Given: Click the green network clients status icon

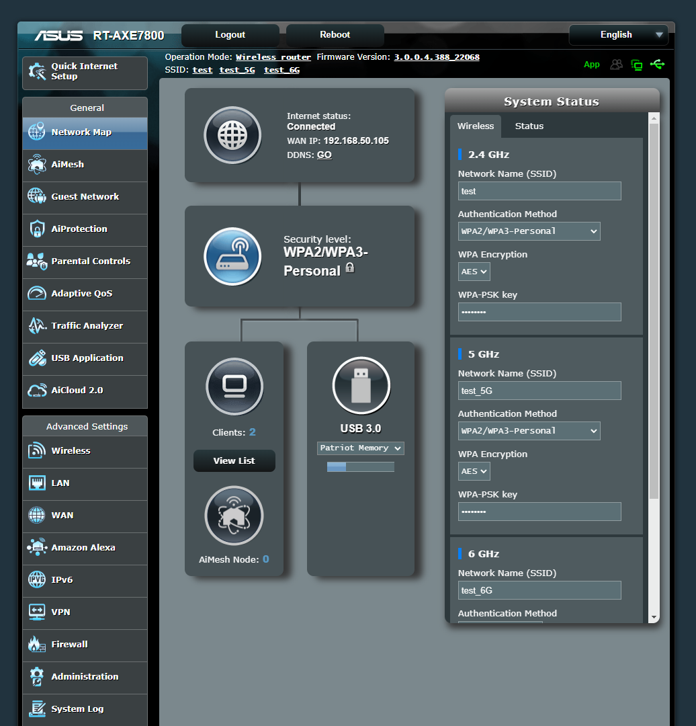Looking at the screenshot, I should pos(637,65).
